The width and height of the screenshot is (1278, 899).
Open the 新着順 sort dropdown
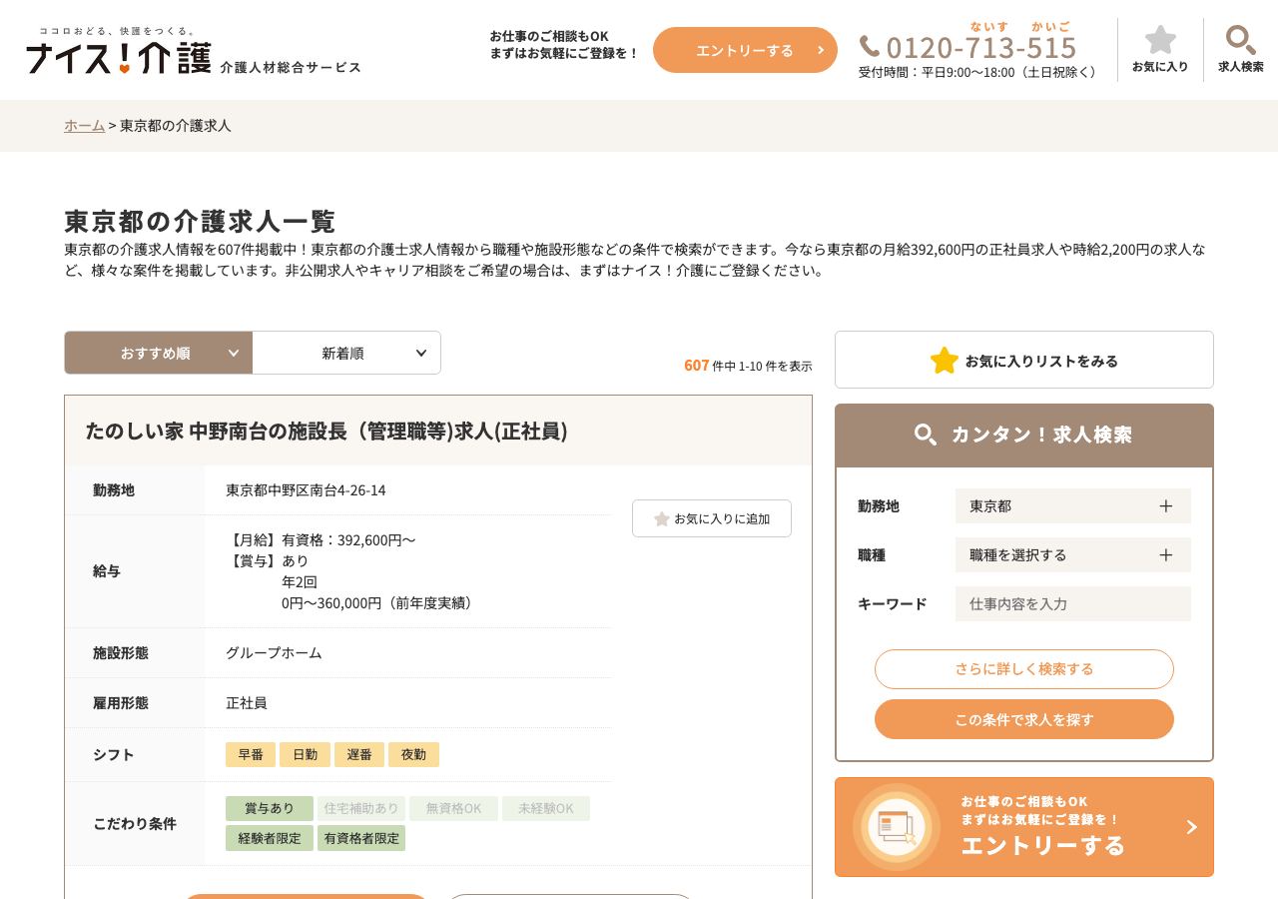(346, 353)
